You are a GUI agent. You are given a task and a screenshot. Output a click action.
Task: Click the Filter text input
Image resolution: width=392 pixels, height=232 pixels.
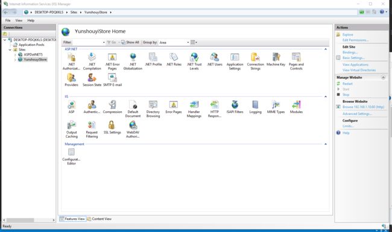click(87, 42)
